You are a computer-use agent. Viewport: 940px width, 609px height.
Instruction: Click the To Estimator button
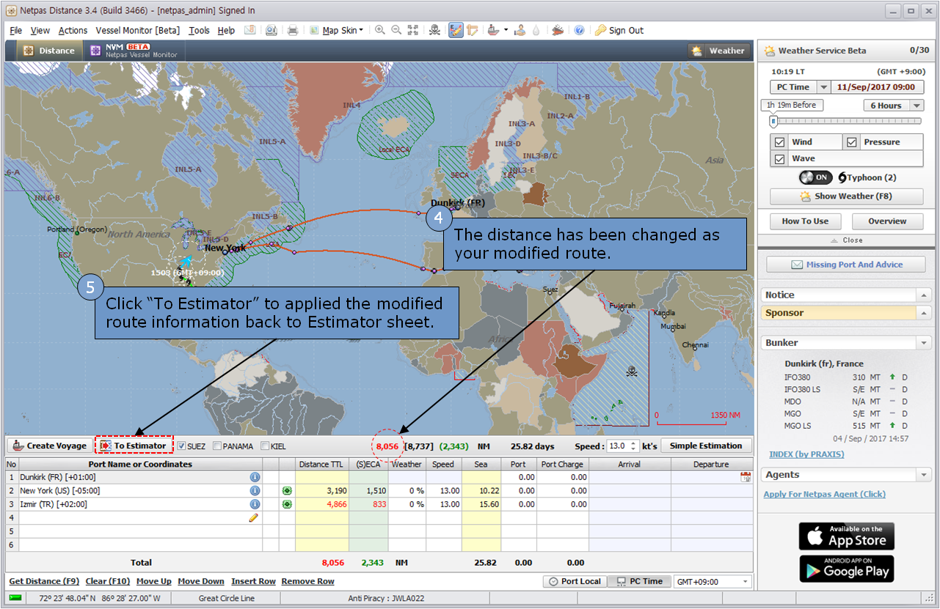pos(134,446)
